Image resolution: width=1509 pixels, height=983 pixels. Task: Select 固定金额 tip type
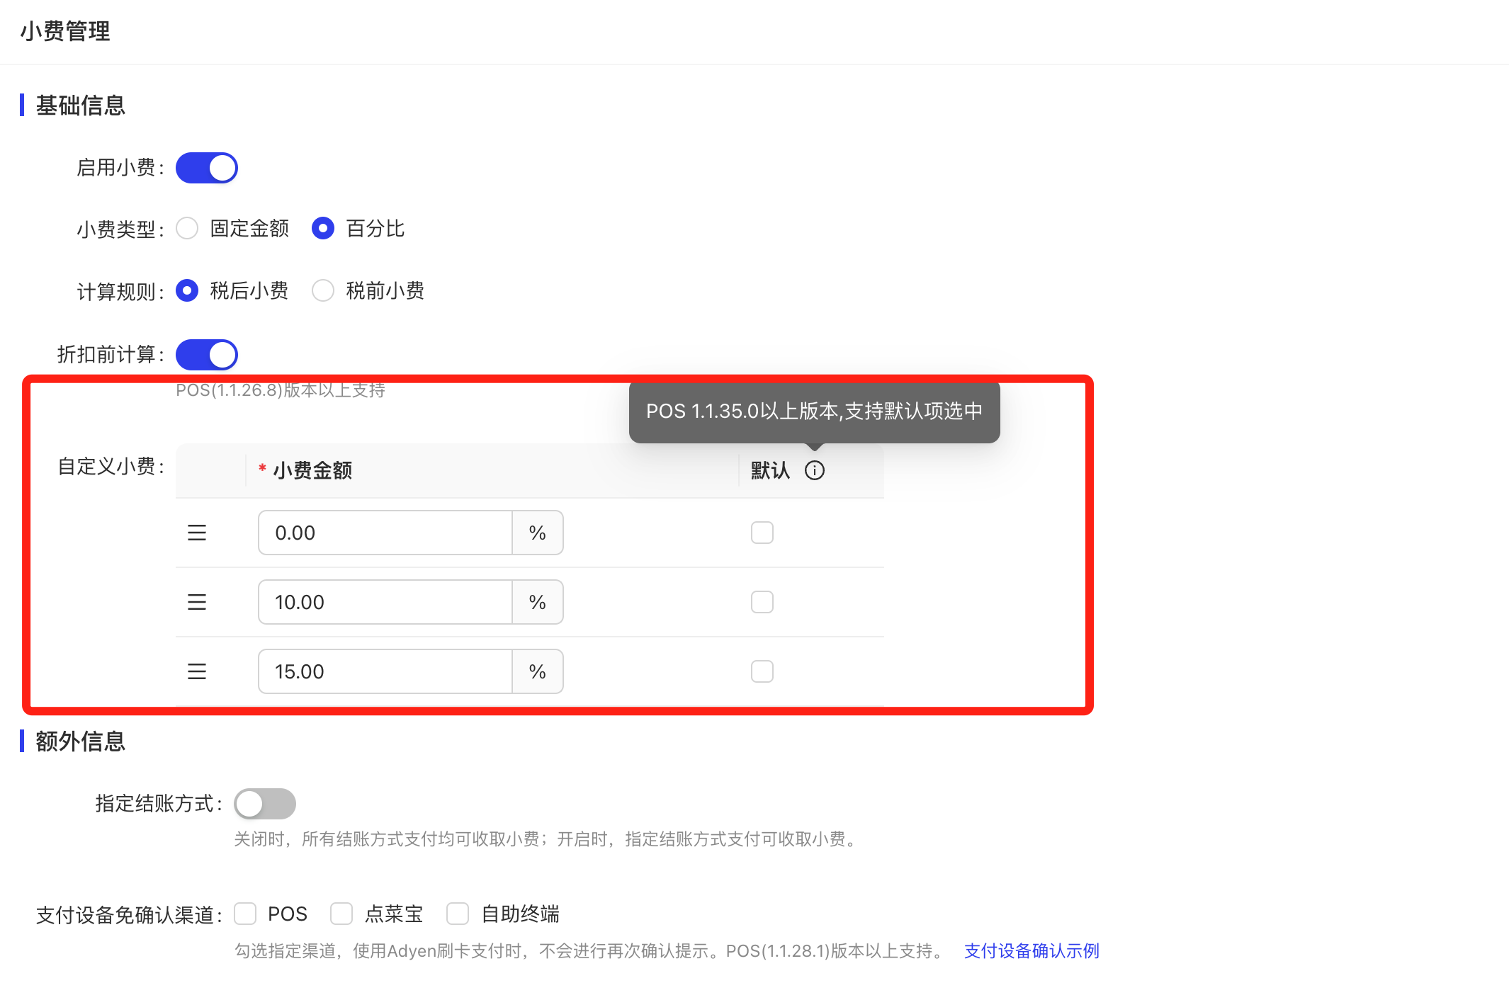[x=187, y=229]
